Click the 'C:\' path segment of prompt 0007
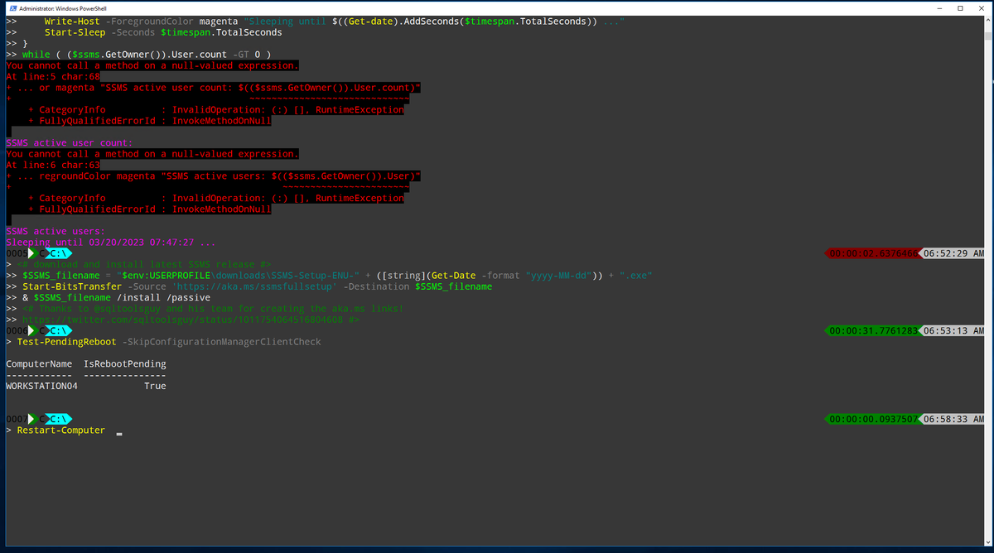The height and width of the screenshot is (553, 994). coord(58,420)
